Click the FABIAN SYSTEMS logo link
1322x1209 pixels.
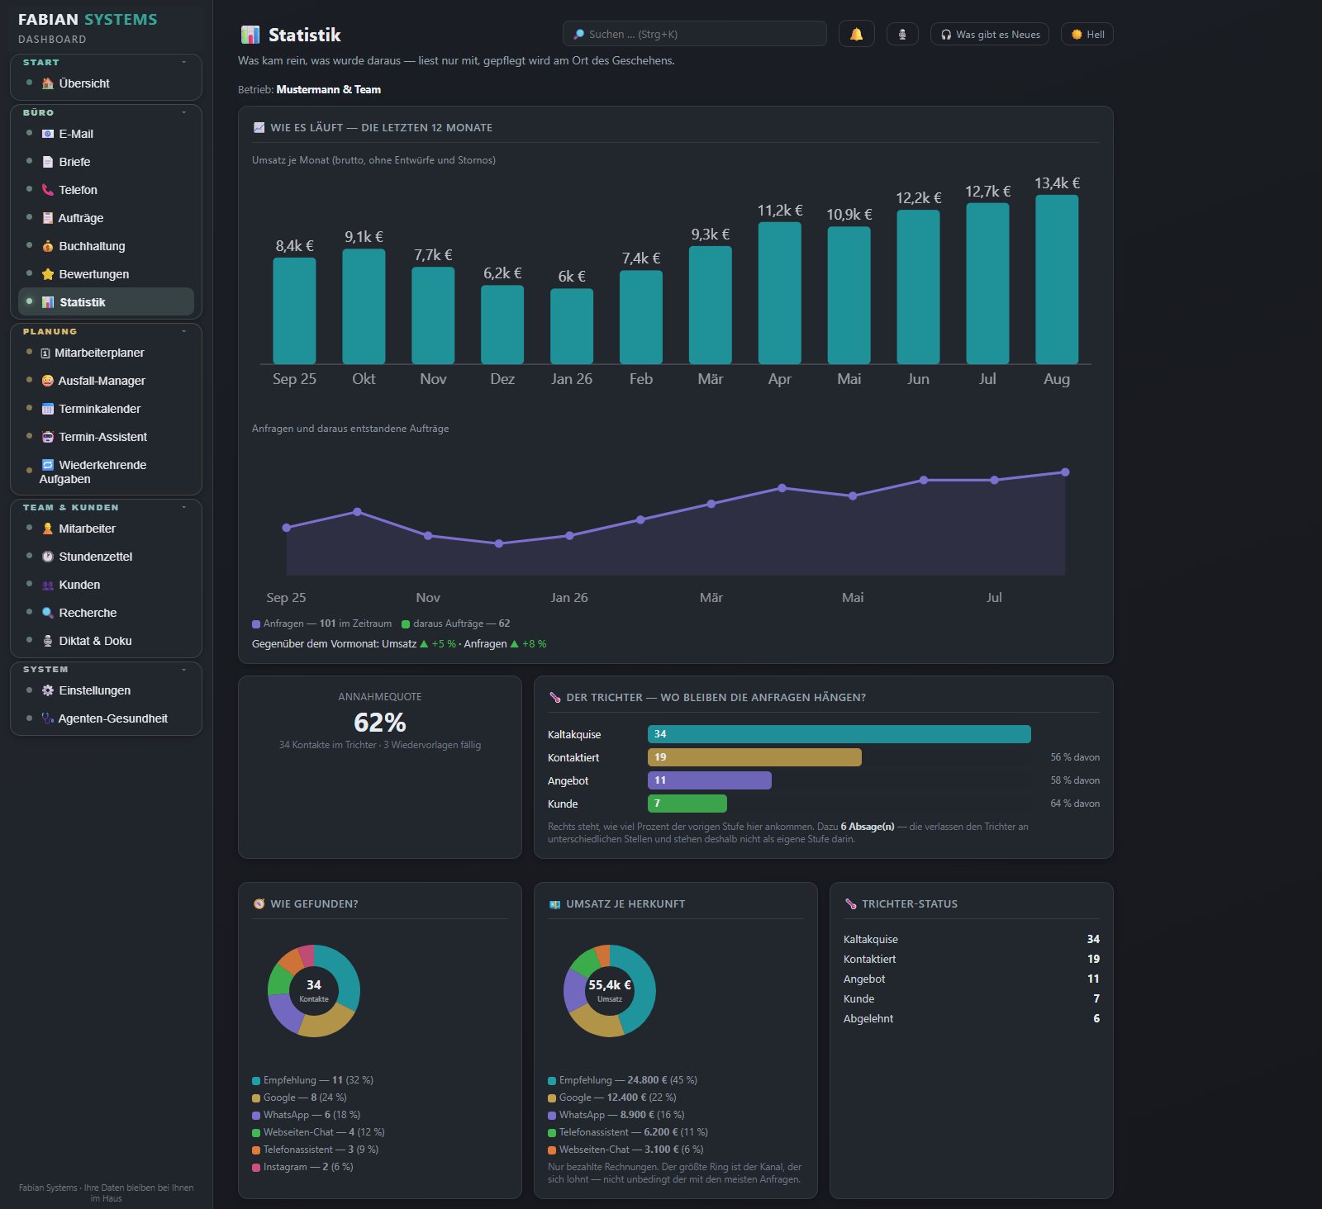click(88, 20)
